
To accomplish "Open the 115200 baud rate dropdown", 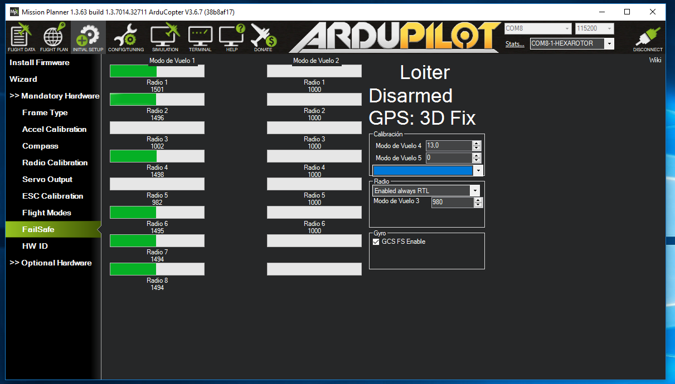I will click(594, 28).
